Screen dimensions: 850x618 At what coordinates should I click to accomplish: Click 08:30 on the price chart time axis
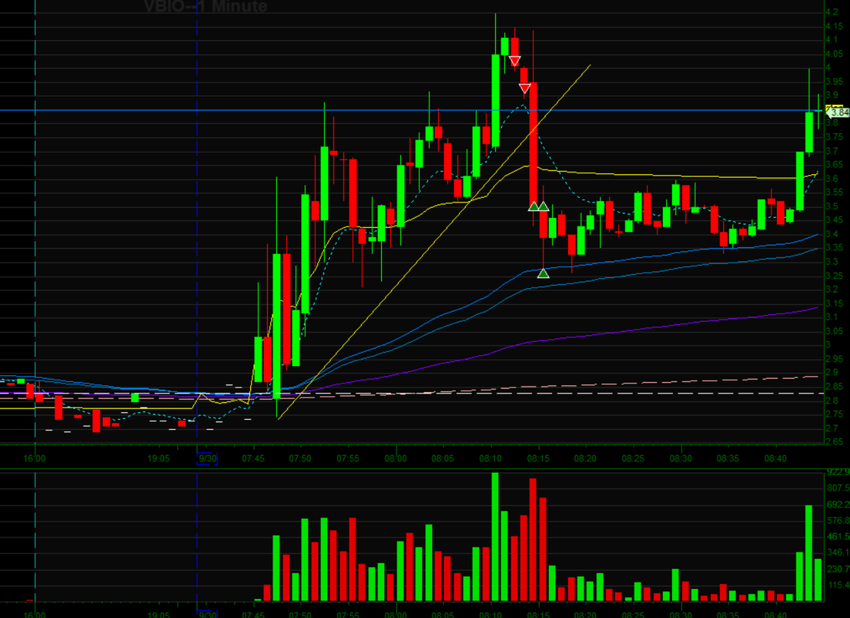click(x=682, y=459)
